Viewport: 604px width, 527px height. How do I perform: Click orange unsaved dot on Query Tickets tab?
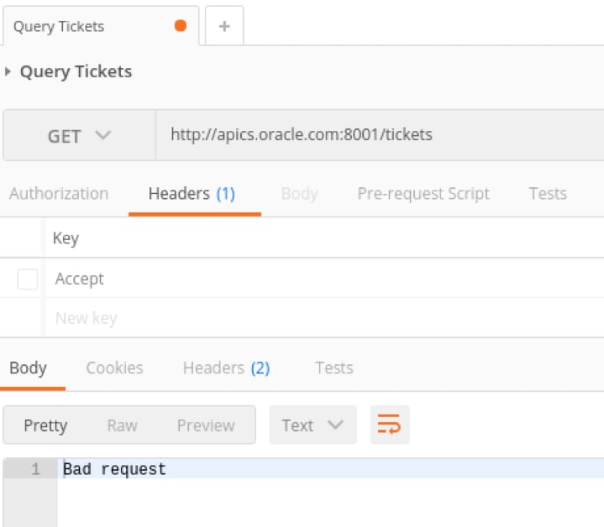point(180,26)
